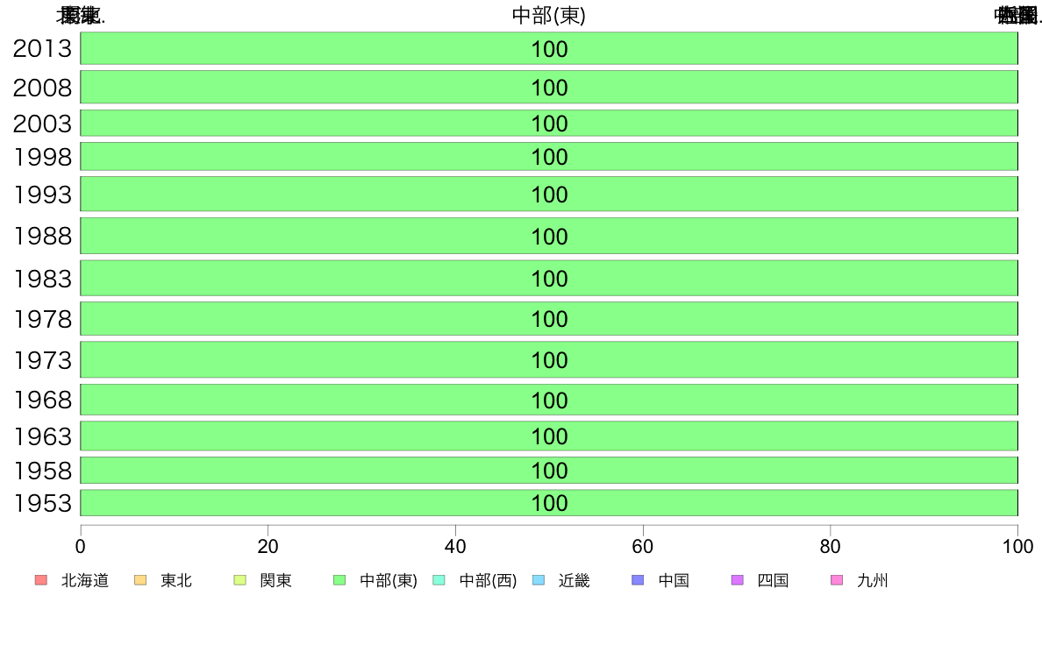
Task: Select the 2013 bar
Action: 549,48
